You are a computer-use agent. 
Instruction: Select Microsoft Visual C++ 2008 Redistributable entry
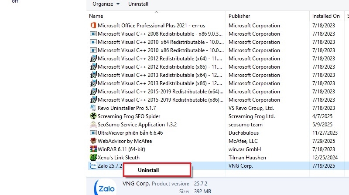[x=158, y=34]
